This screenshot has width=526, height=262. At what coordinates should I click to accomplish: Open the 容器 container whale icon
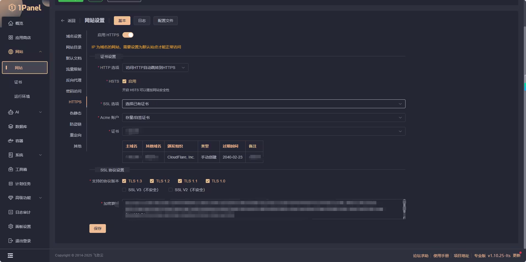11,141
